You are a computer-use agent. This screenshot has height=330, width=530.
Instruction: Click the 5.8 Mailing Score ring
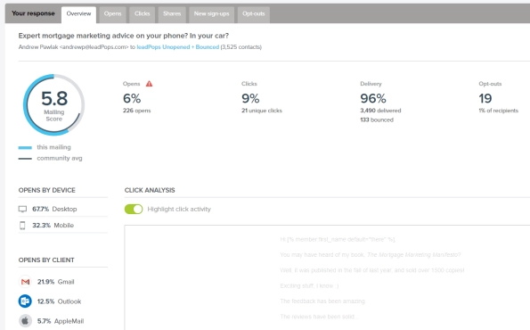tap(53, 105)
